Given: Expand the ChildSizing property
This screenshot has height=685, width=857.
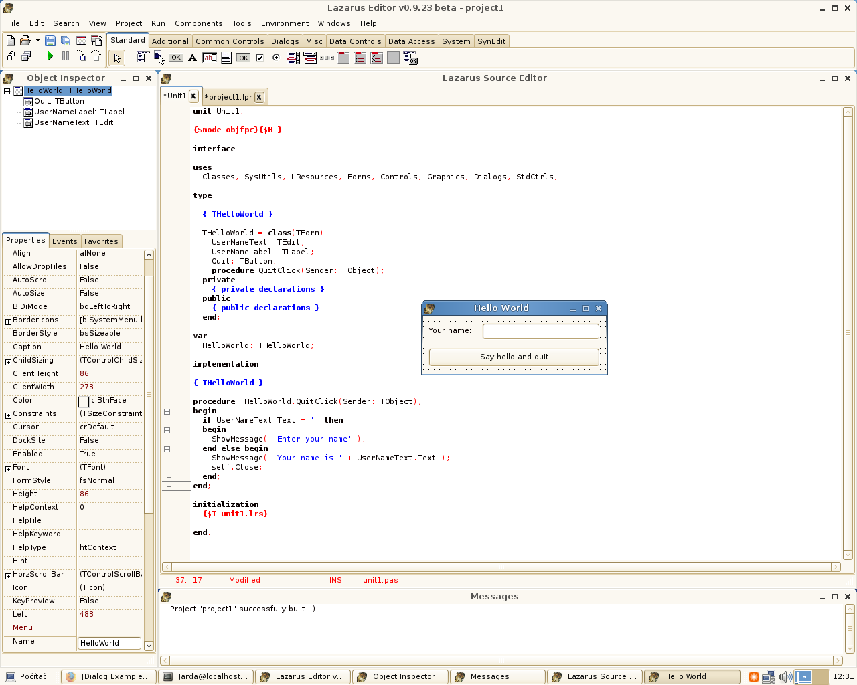Looking at the screenshot, I should click(8, 362).
